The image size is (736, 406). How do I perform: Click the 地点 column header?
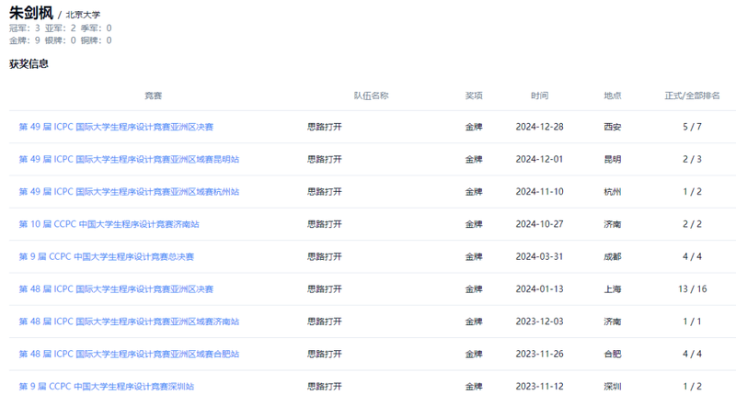(612, 96)
